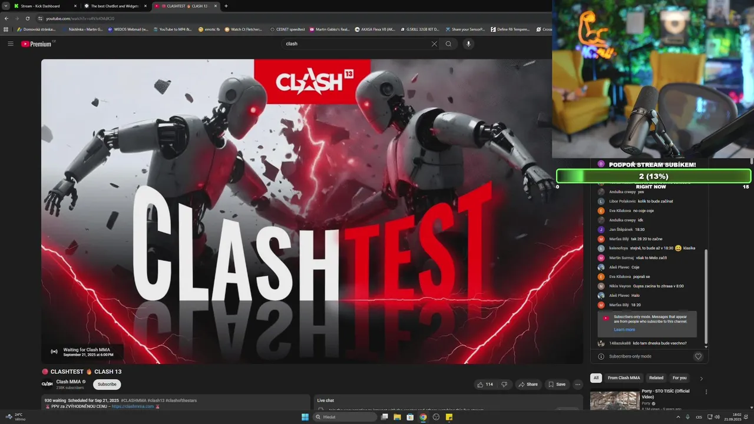
Task: Save the video to a playlist
Action: click(x=557, y=385)
